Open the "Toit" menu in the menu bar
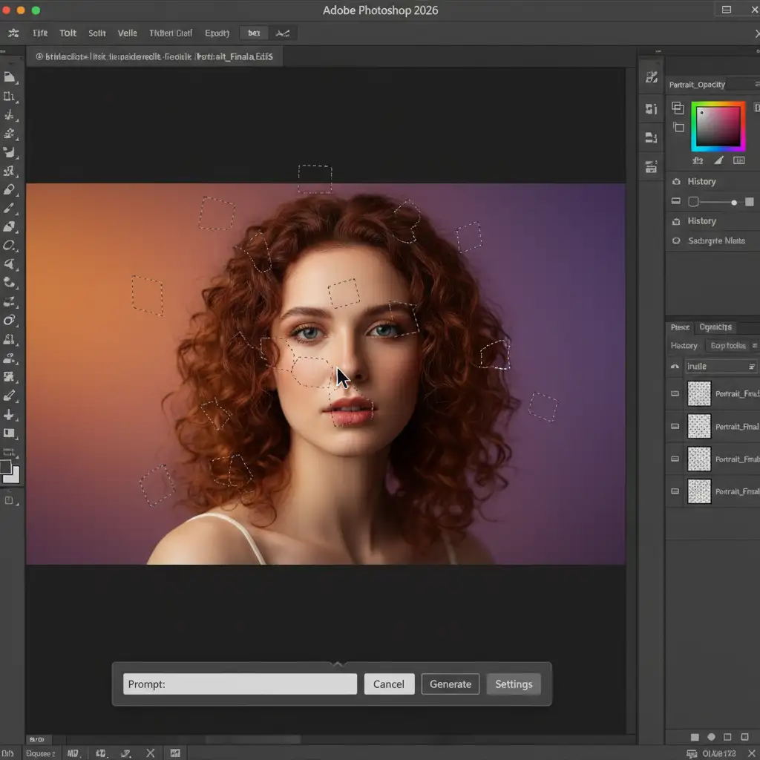760x760 pixels. tap(68, 33)
